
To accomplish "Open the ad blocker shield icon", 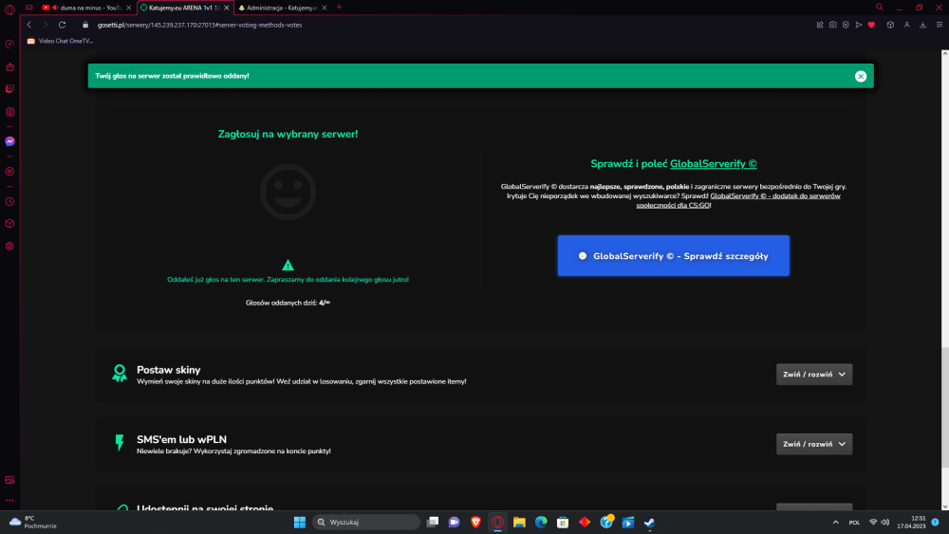I will click(846, 25).
